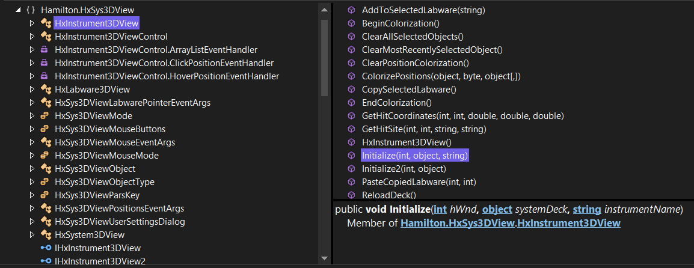Click the method icon beside ReloadDeck()

[x=351, y=195]
